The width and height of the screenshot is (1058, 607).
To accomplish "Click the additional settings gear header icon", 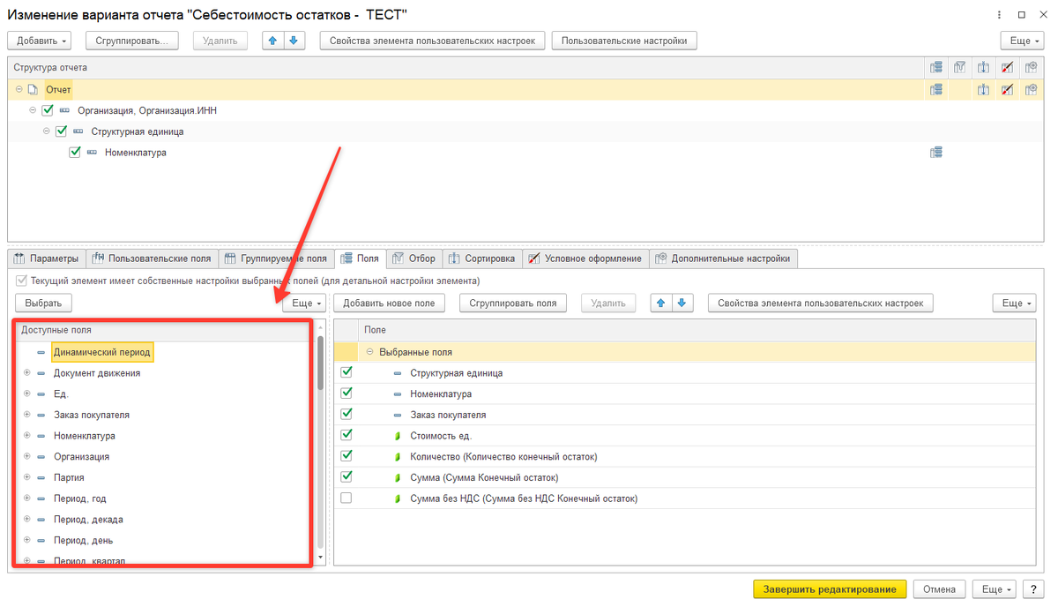I will click(1032, 67).
